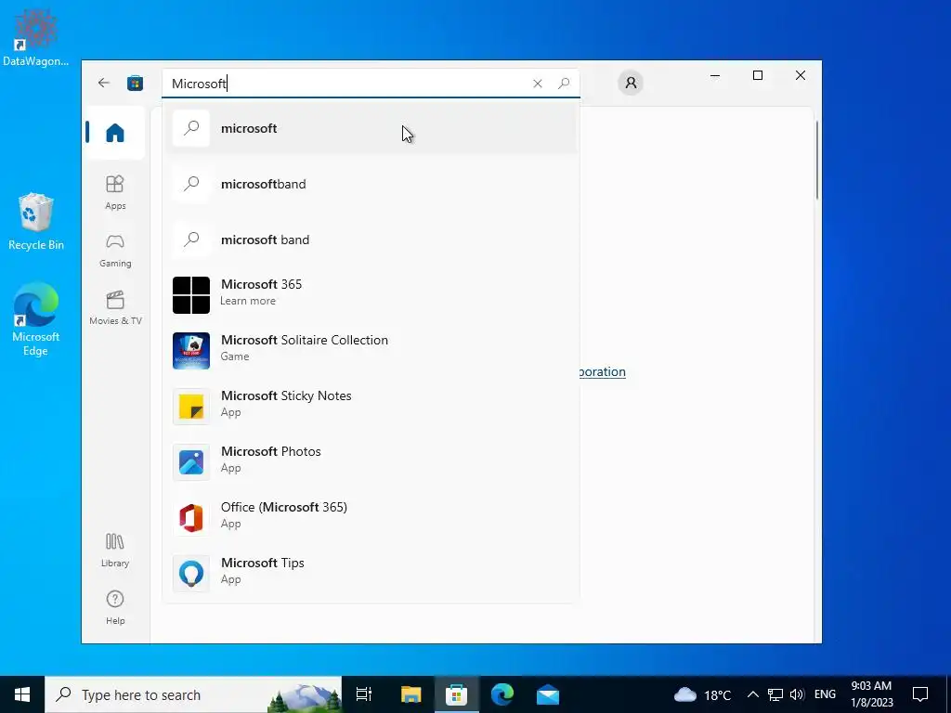Maximize the Microsoft Store window

tap(758, 76)
